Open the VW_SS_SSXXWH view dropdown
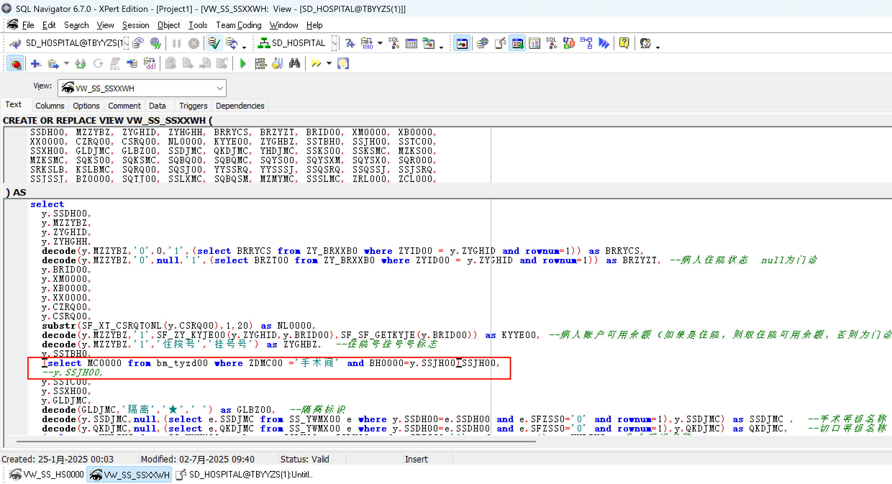The image size is (892, 484). click(220, 88)
